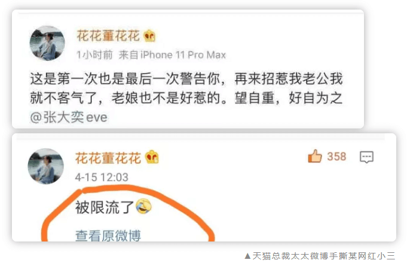
Task: Click the 1小时前 timestamp
Action: 95,55
